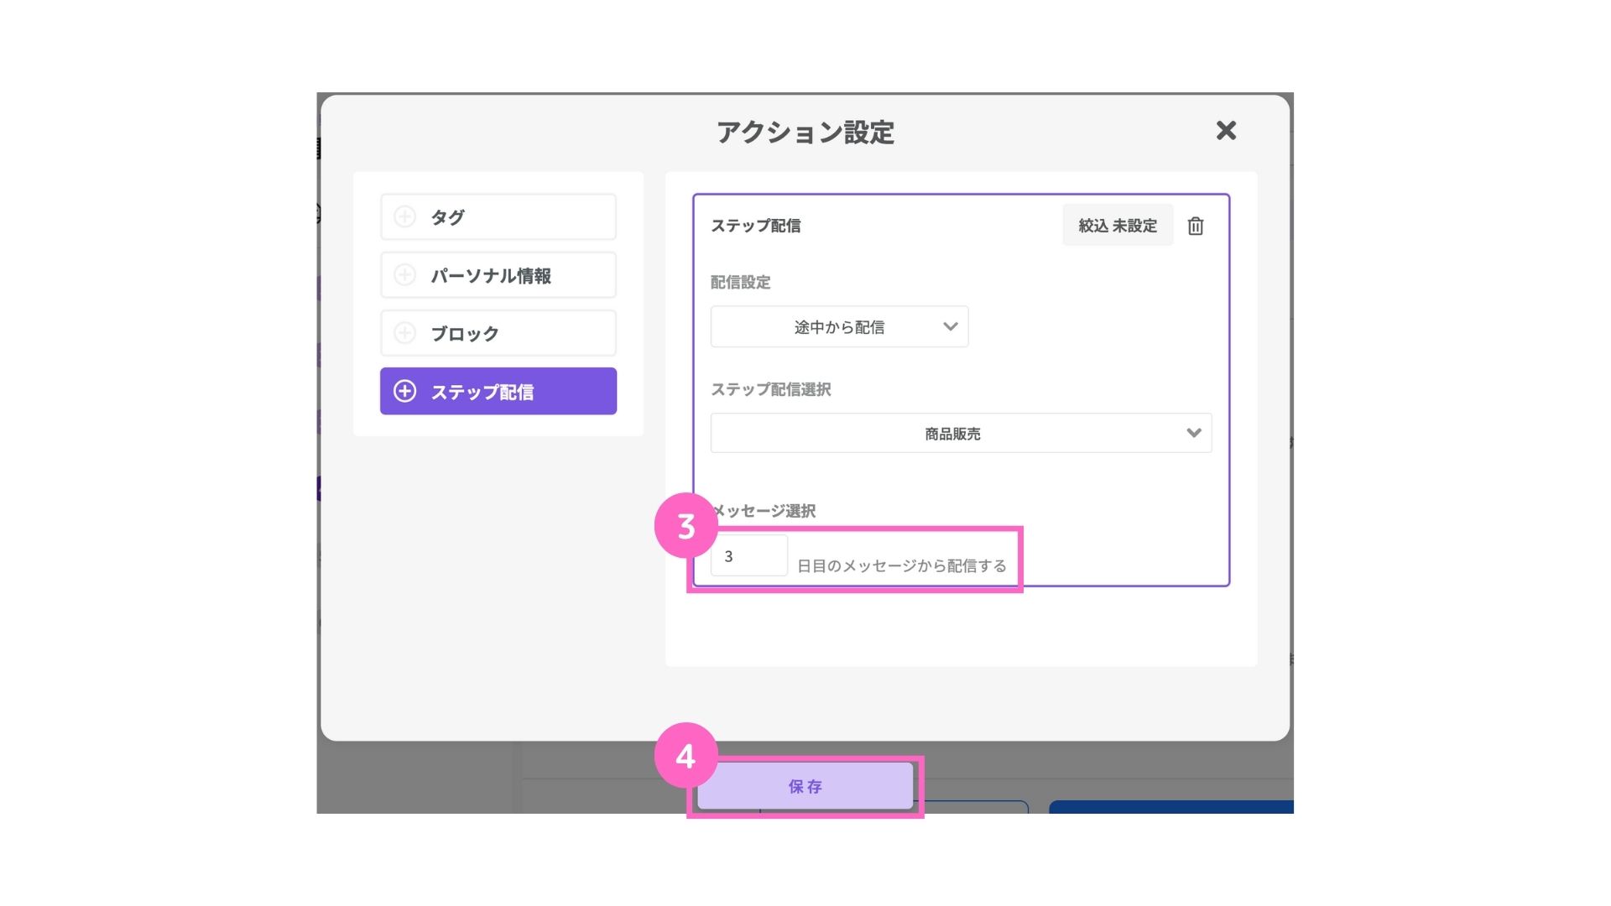Open the 商品販売 step delivery dropdown

click(961, 433)
